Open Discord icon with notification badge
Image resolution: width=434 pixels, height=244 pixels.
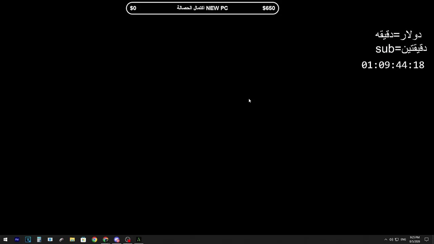(x=117, y=240)
